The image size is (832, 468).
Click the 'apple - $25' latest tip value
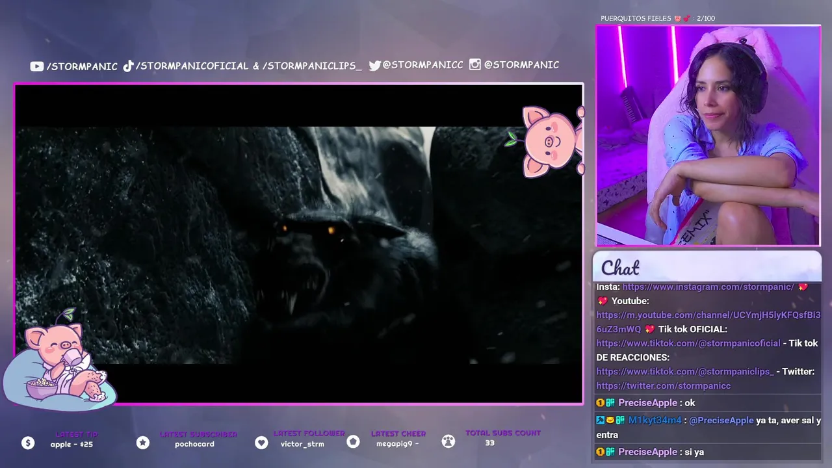[71, 445]
